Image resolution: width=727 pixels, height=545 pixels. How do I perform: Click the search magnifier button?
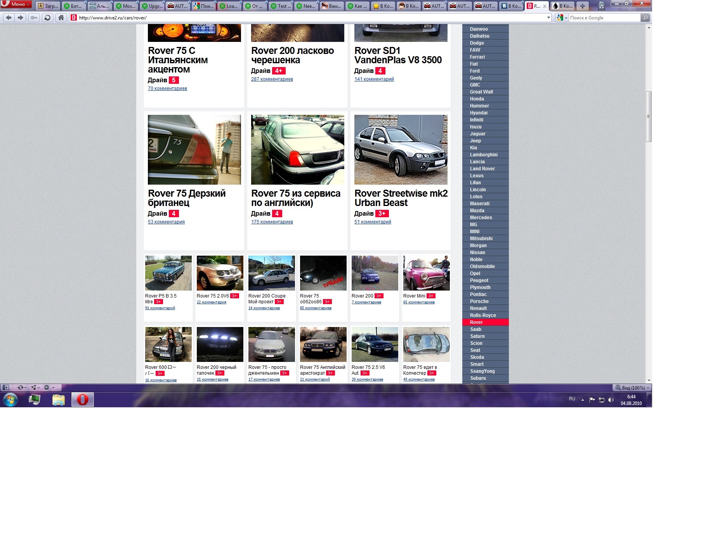(645, 17)
